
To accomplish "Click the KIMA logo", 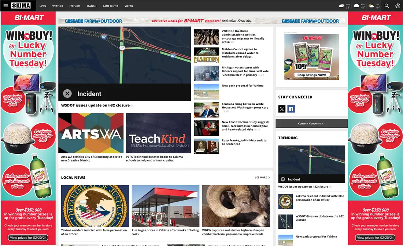I will click(21, 5).
